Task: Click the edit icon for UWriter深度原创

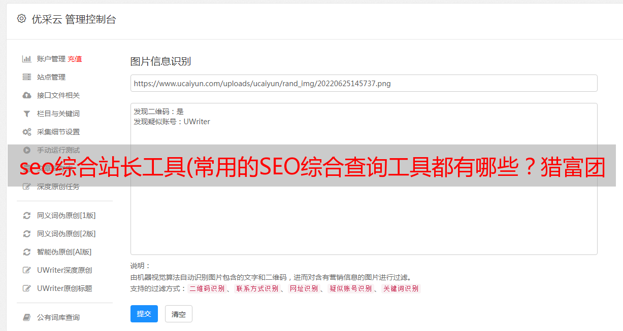Action: [x=27, y=270]
